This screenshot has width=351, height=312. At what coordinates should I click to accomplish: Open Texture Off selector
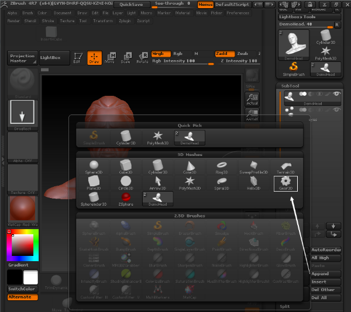[x=22, y=179]
